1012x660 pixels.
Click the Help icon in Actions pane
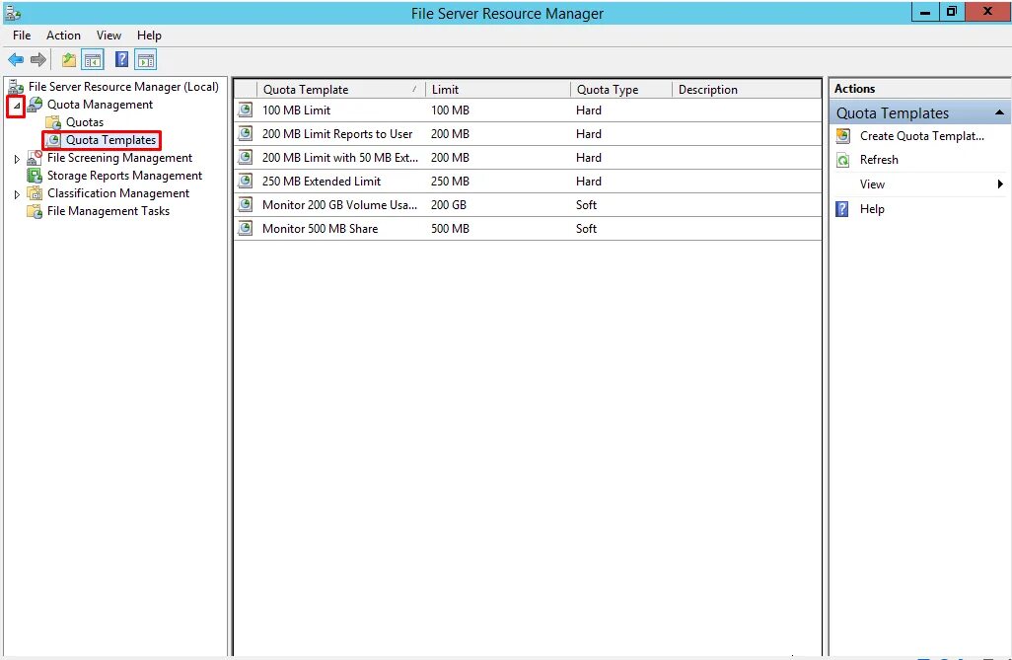(842, 208)
